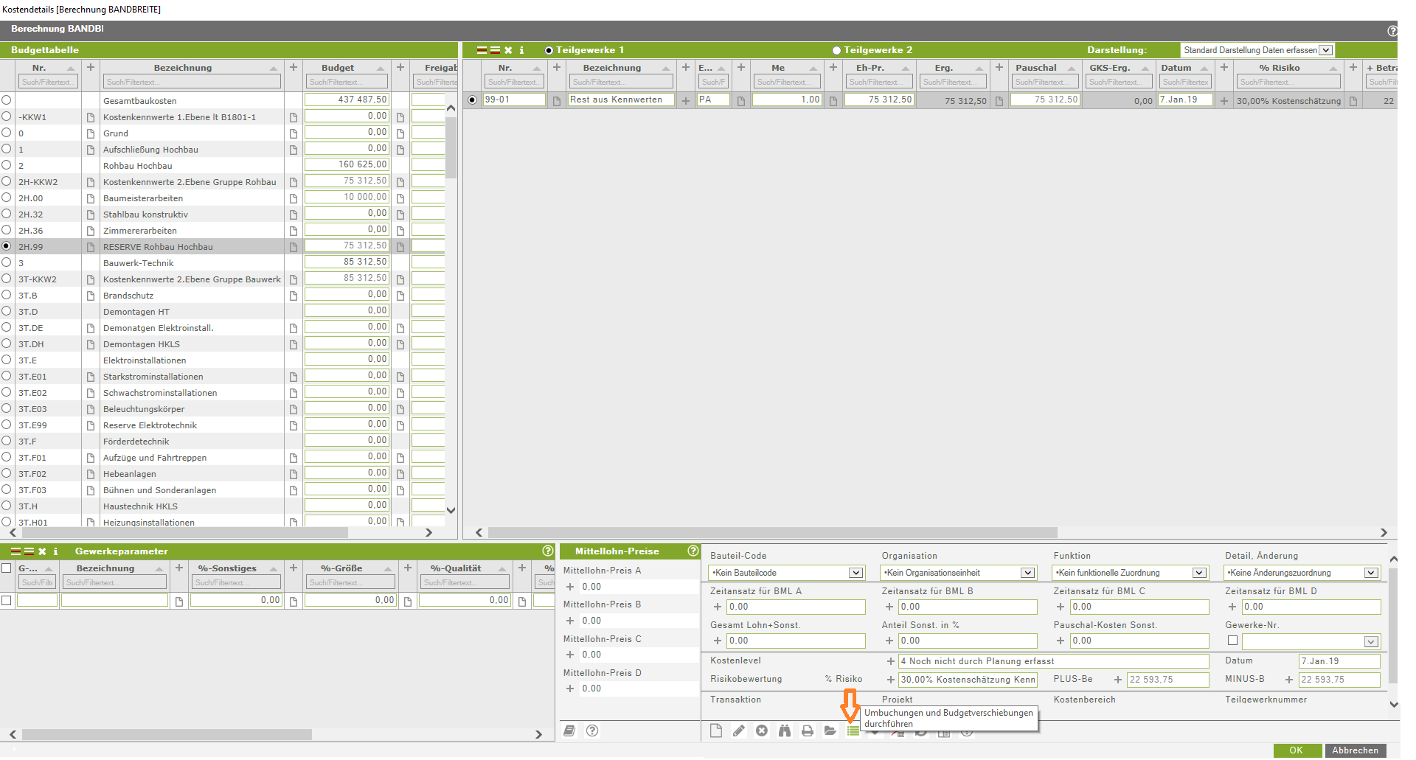
Task: Click the open folder icon
Action: pos(830,731)
